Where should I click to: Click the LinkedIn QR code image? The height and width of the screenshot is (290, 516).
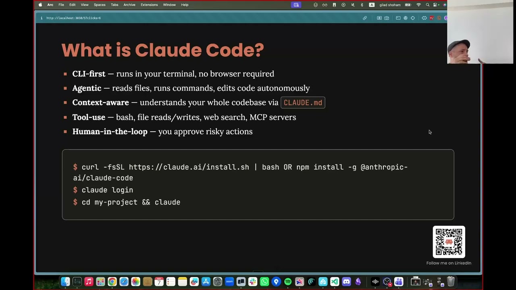click(449, 242)
